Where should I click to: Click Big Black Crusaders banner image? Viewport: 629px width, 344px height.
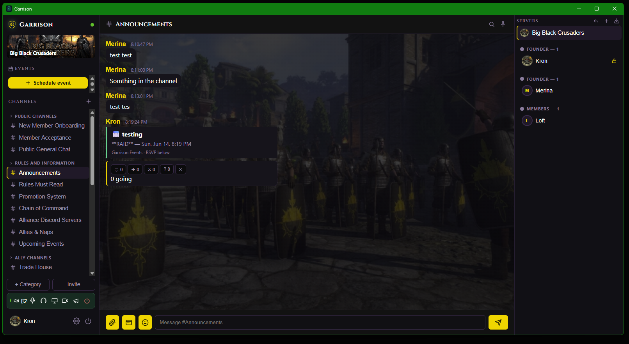click(x=51, y=46)
